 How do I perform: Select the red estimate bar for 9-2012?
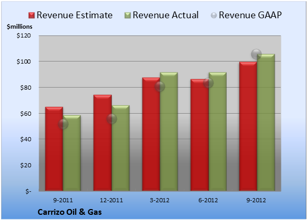pos(248,126)
